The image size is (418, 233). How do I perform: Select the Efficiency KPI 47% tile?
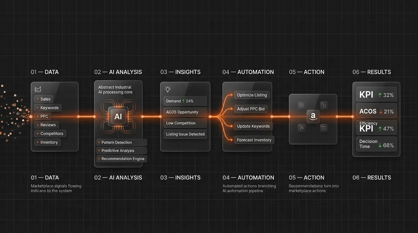pos(376,127)
